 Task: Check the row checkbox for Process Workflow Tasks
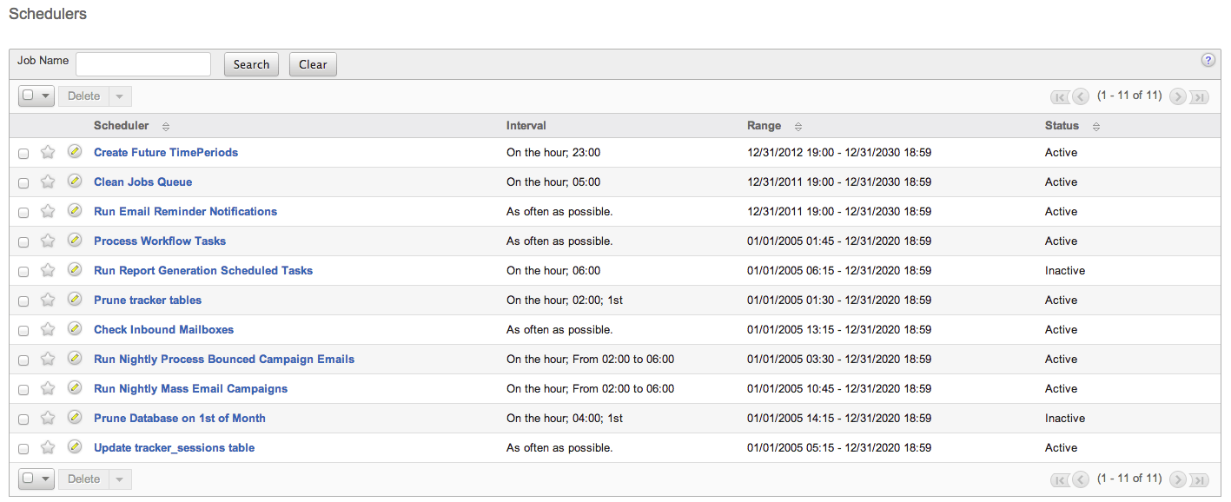coord(23,241)
